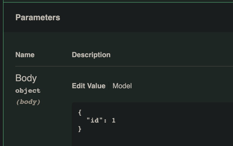Image resolution: width=233 pixels, height=146 pixels.
Task: Click the (body) location label
Action: 28,102
